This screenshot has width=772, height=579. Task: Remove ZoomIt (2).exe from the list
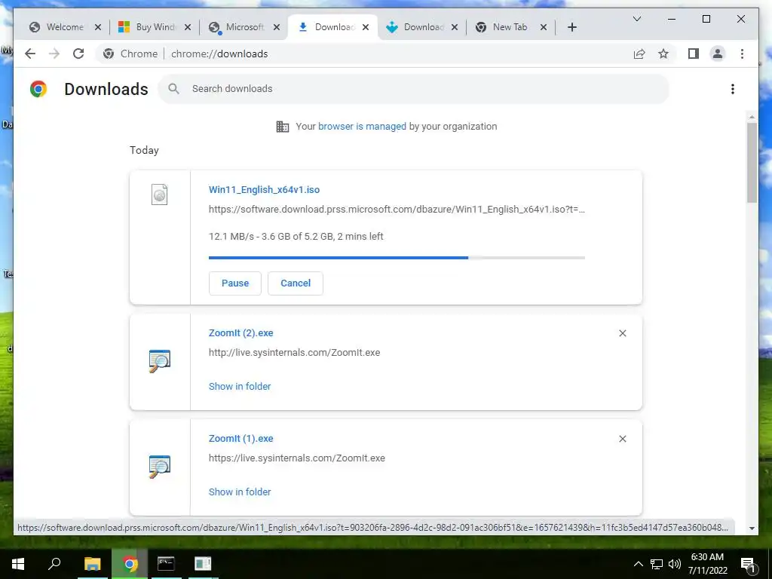(x=622, y=333)
